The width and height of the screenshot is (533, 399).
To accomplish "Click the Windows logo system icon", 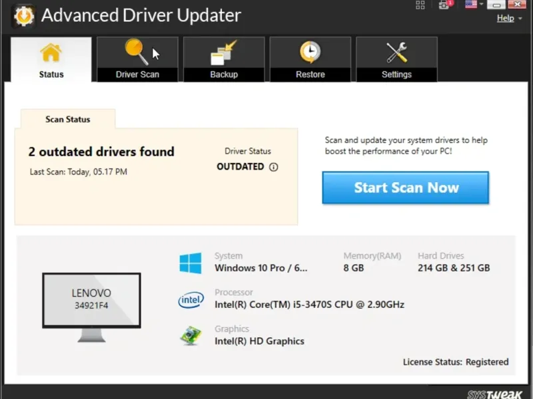I will pos(191,263).
